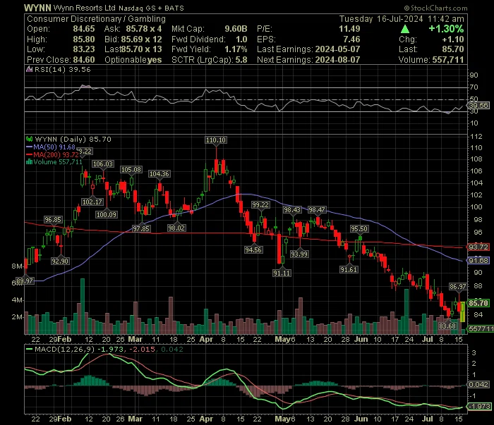This screenshot has height=425, width=494.
Task: Click the 104.36 price label
Action: click(159, 173)
